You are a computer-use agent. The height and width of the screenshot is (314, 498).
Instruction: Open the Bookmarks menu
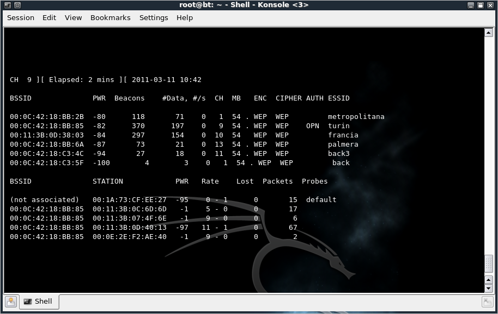point(111,18)
